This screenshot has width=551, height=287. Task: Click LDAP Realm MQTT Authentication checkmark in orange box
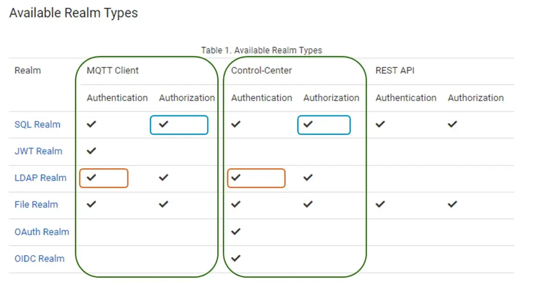(x=92, y=177)
